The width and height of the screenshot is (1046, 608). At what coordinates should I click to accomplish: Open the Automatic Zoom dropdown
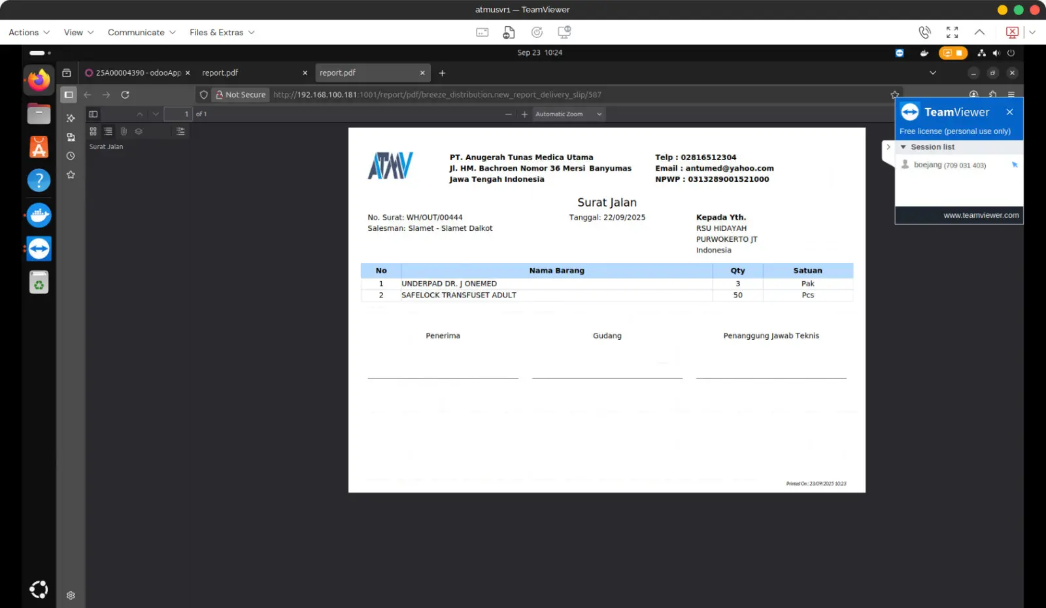[568, 114]
